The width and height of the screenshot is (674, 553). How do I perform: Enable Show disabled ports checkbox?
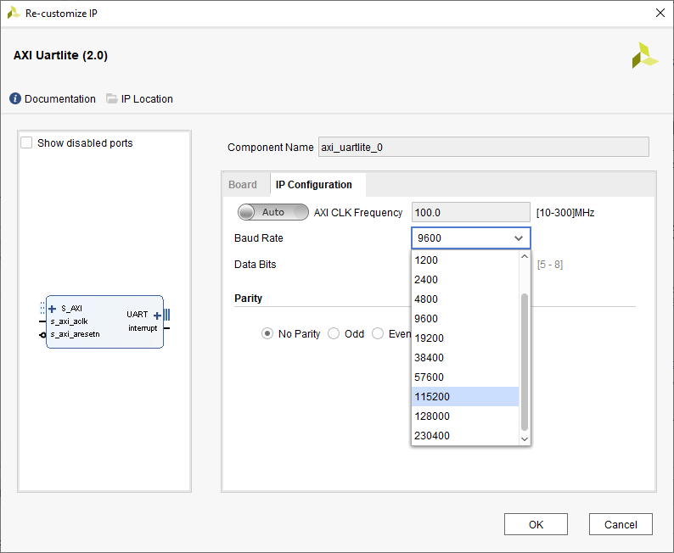point(26,143)
